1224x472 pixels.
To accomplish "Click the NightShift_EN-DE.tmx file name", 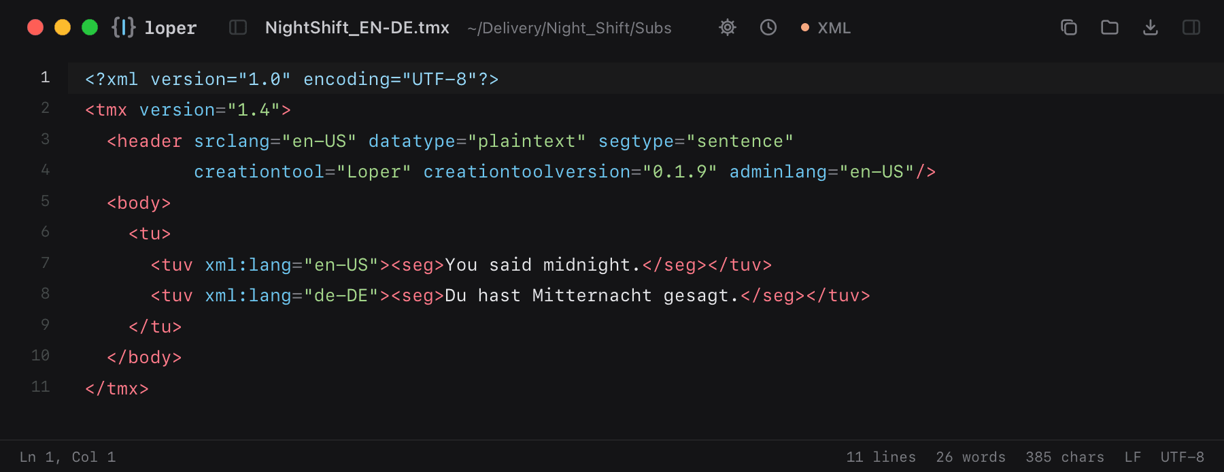I will (x=357, y=28).
